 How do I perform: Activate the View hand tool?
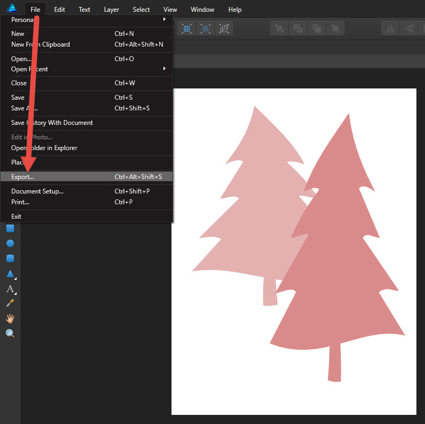coord(10,318)
